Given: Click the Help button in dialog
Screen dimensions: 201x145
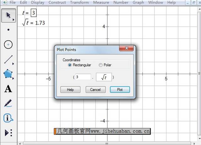Looking at the screenshot, I should pyautogui.click(x=70, y=90).
